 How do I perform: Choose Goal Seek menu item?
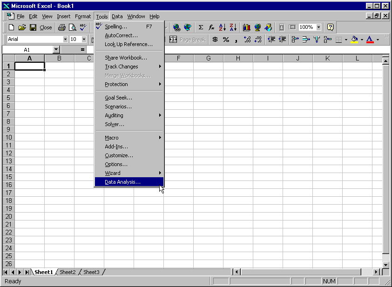point(129,98)
